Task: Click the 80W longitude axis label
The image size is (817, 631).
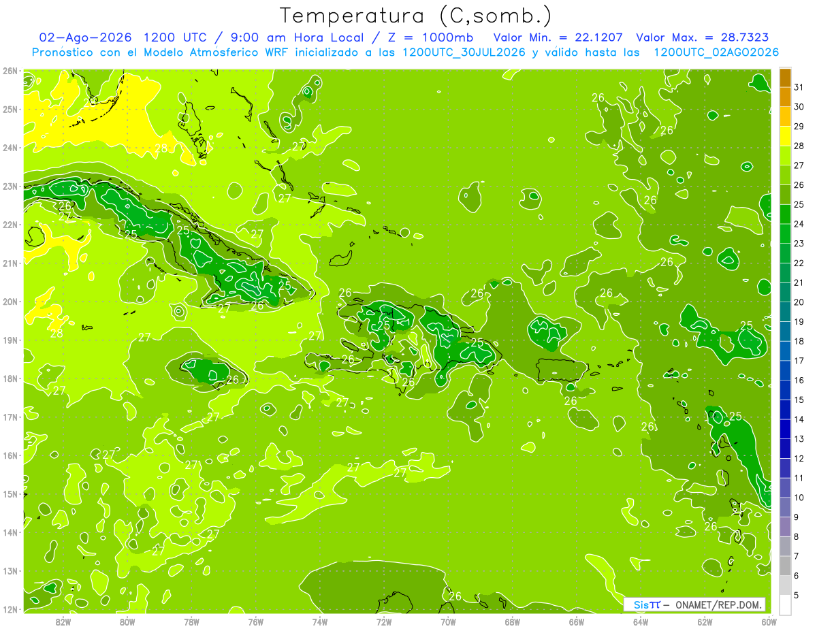Action: [x=127, y=621]
